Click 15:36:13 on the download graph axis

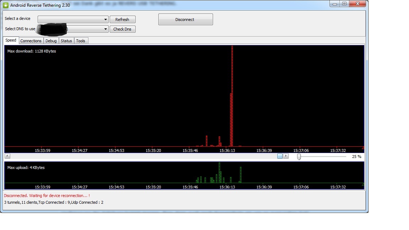click(x=227, y=150)
